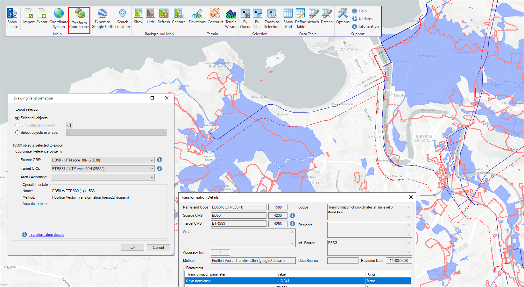This screenshot has height=287, width=524.
Task: Choose the Select objects in a layer option
Action: (x=37, y=133)
